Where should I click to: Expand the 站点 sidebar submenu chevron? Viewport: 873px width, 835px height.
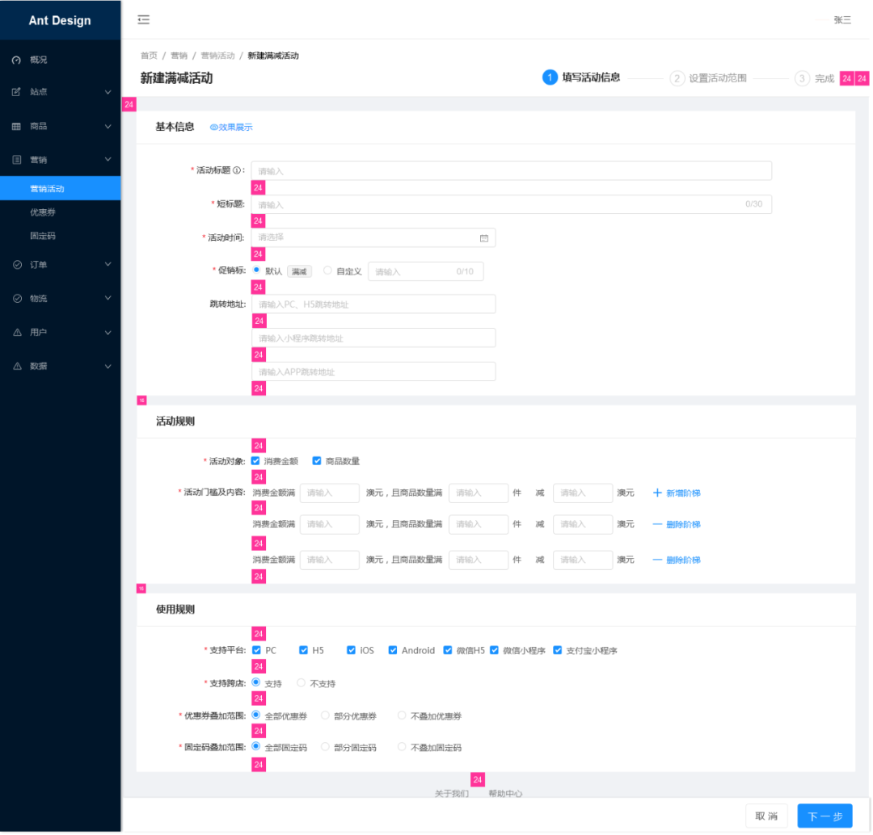108,92
